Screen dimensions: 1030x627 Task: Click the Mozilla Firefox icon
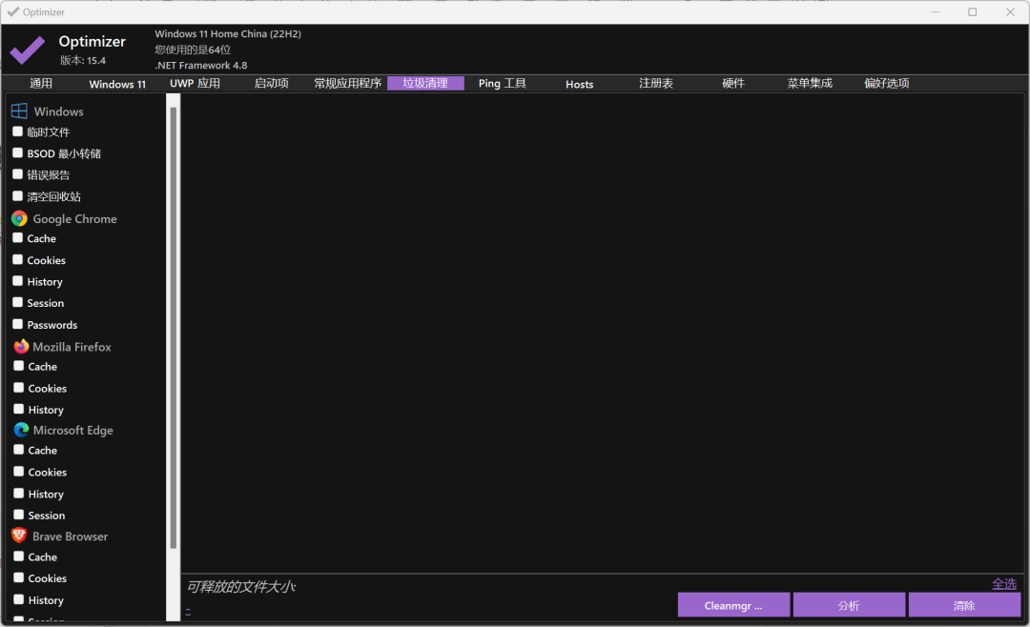tap(21, 346)
